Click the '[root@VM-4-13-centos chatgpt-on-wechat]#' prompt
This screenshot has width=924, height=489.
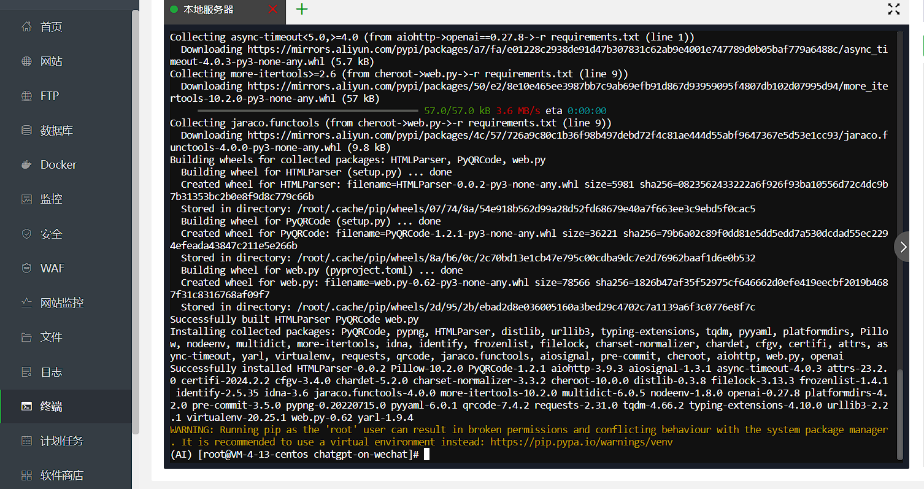click(309, 455)
